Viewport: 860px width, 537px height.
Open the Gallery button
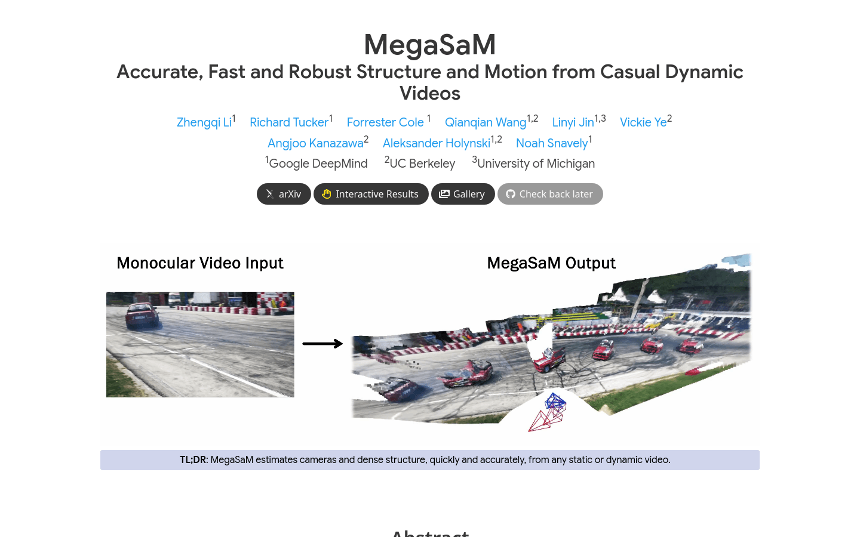click(463, 194)
